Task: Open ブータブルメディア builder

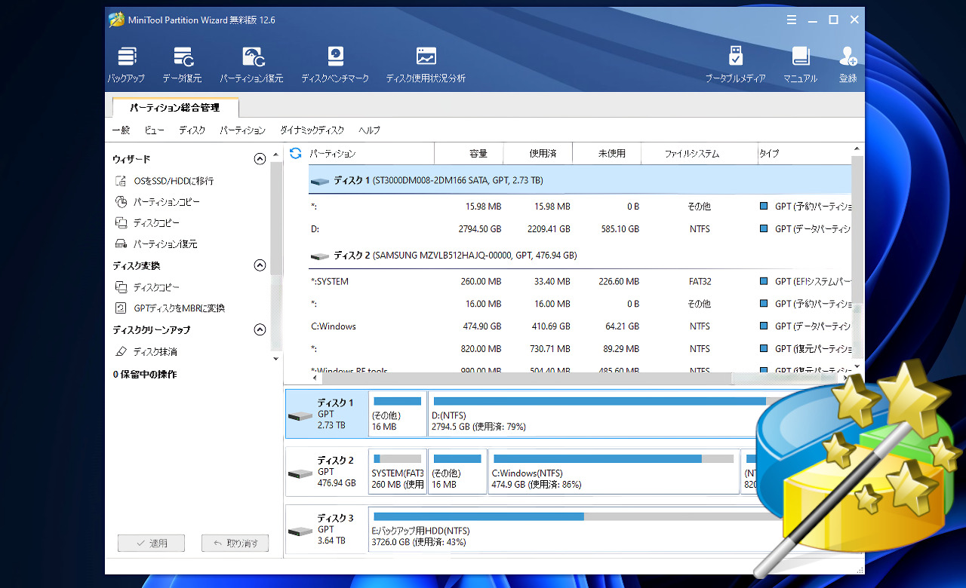Action: click(x=735, y=65)
